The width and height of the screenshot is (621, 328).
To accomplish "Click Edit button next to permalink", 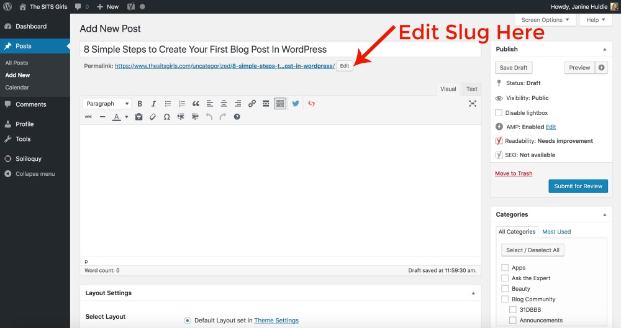I will (x=345, y=66).
